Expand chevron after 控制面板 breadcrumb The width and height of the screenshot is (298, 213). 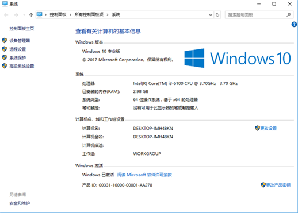[70, 14]
